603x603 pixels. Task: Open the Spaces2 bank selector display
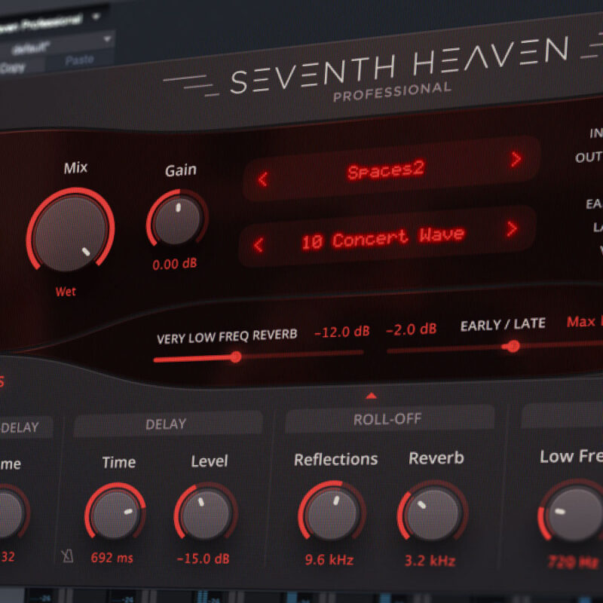point(391,168)
